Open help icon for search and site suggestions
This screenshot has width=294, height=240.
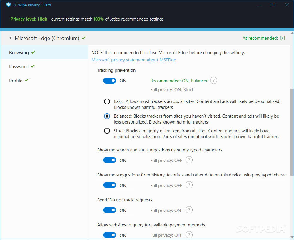(x=189, y=160)
